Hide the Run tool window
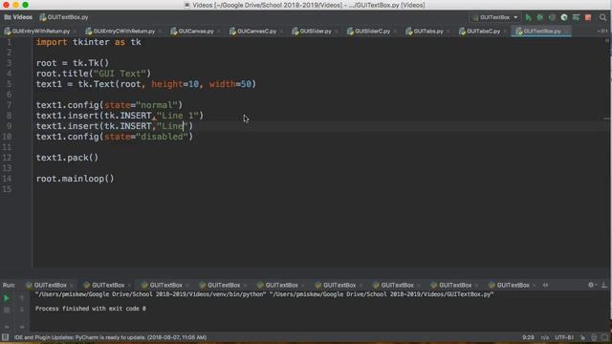612x344 pixels. pyautogui.click(x=604, y=285)
